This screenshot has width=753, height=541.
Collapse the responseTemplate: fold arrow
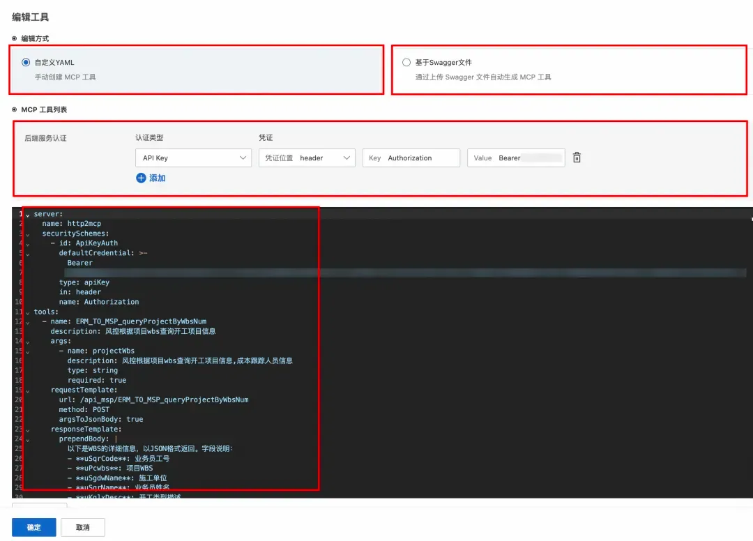click(27, 431)
